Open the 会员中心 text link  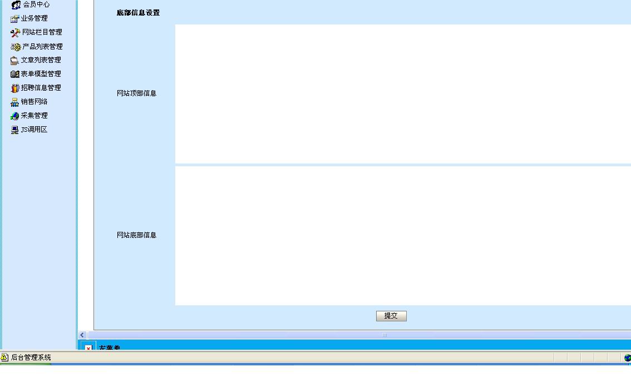pyautogui.click(x=36, y=4)
